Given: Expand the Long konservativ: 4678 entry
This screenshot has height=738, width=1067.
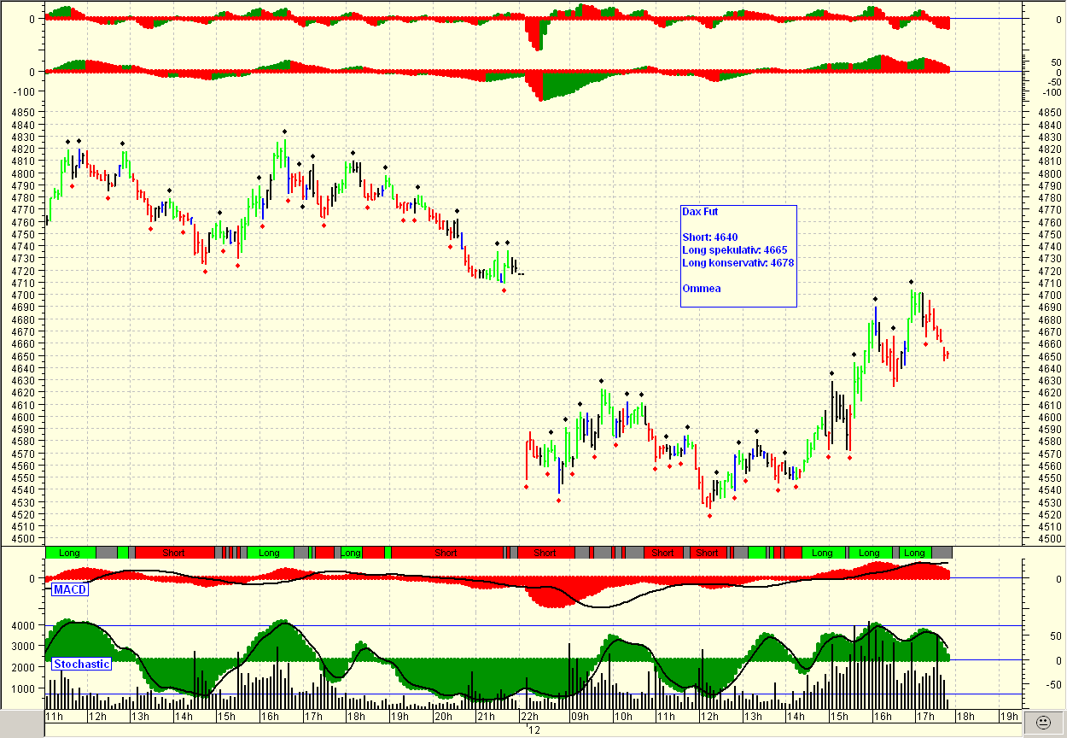Looking at the screenshot, I should (737, 263).
